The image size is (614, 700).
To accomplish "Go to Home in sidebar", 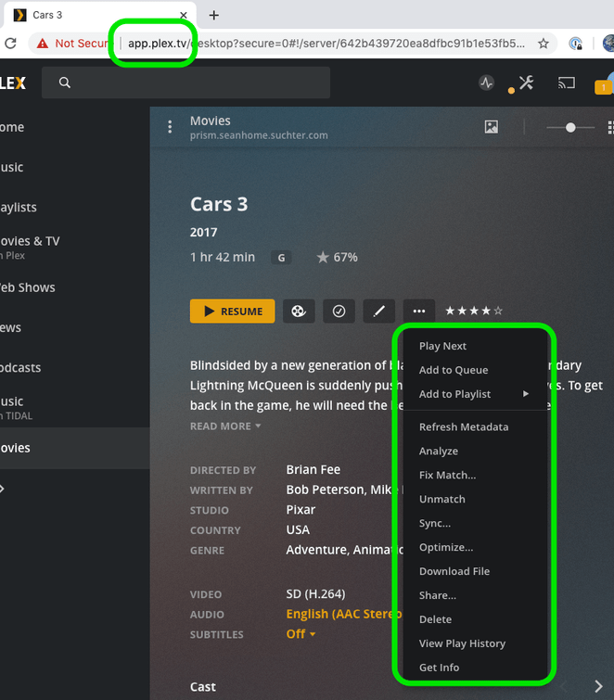I will (74, 127).
